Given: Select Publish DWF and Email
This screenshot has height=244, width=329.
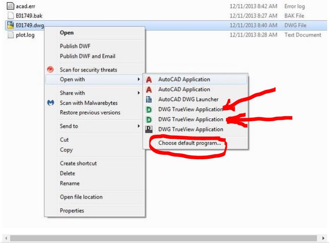Looking at the screenshot, I should click(x=87, y=56).
